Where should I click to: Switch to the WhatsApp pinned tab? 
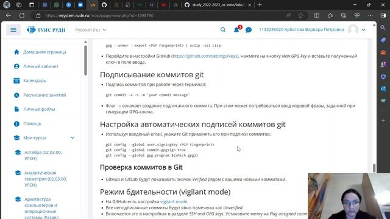tap(57, 5)
